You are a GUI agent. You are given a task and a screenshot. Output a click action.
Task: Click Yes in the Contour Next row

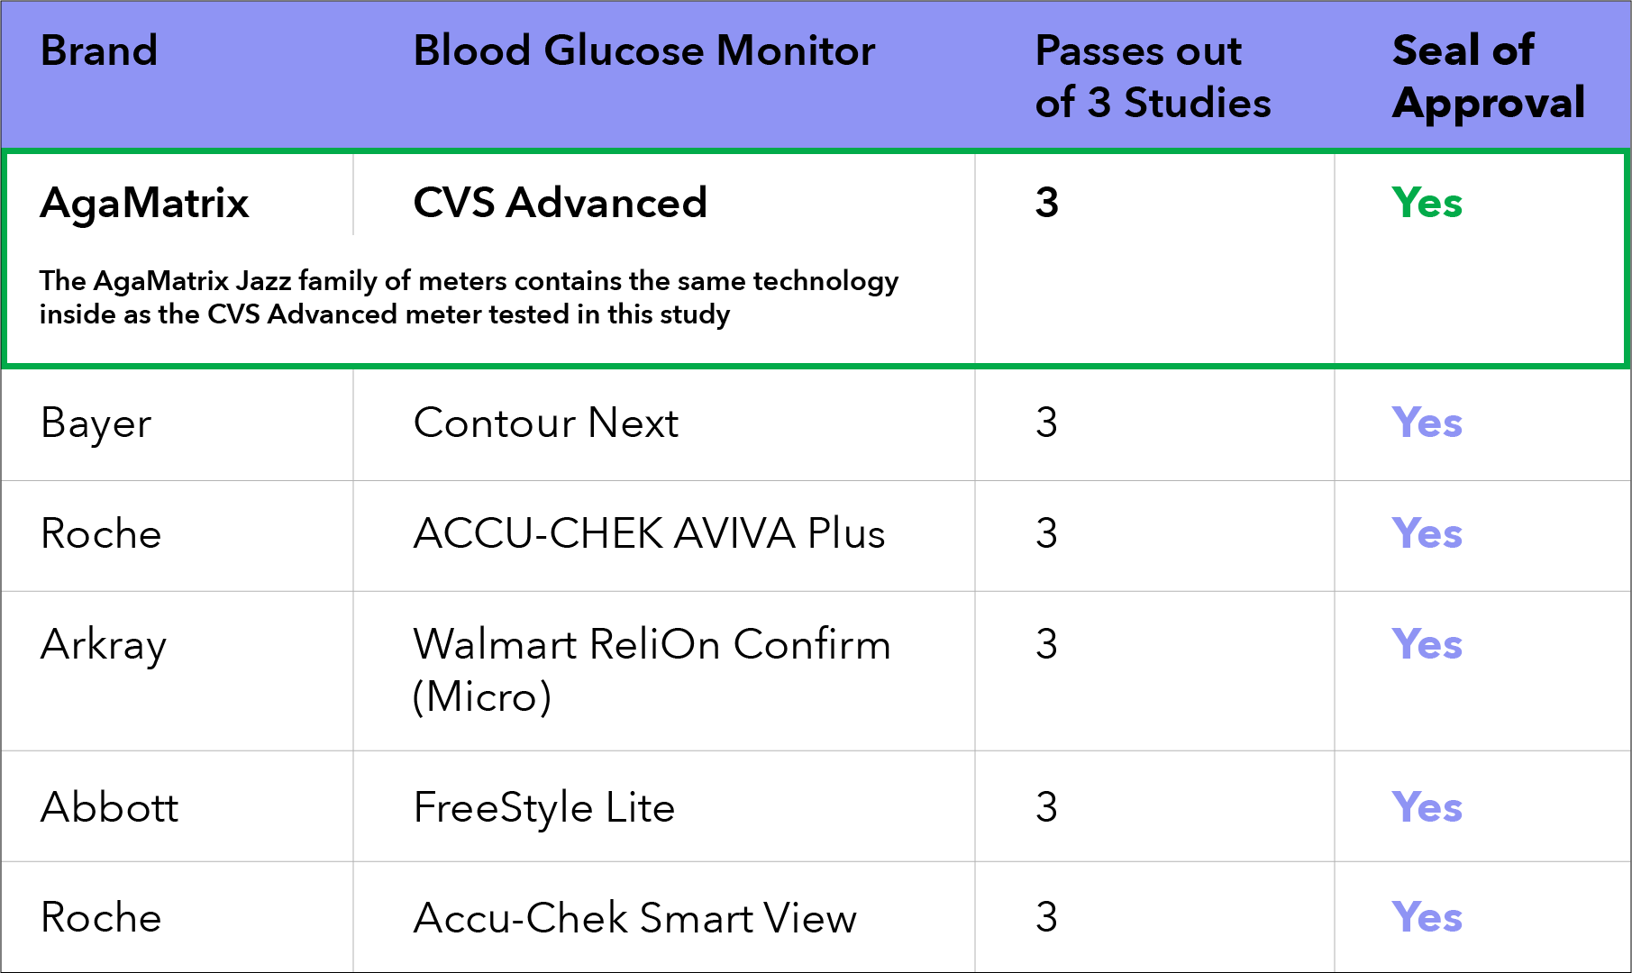pos(1427,423)
